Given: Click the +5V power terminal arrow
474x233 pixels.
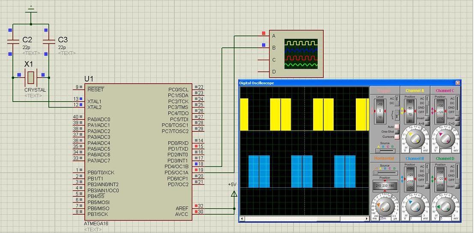Looking at the screenshot, I should point(234,194).
